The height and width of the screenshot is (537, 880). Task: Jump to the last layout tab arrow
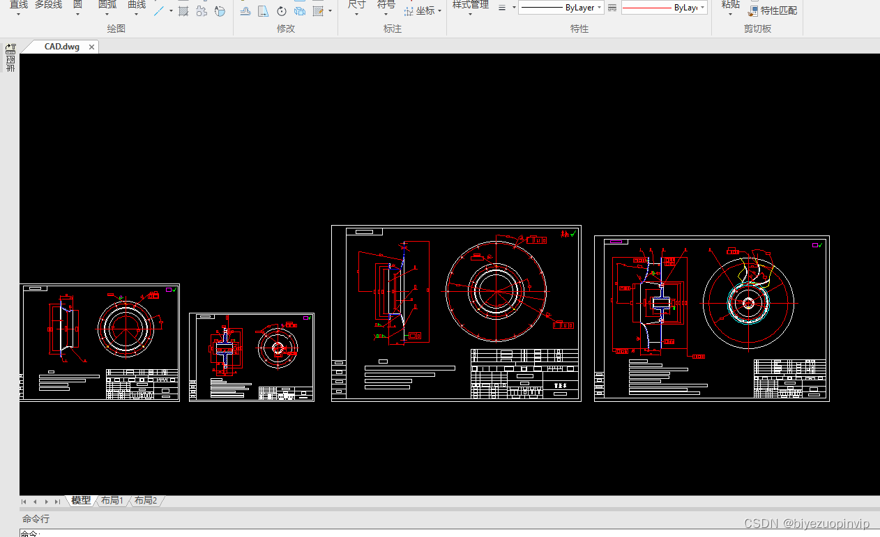coord(57,501)
